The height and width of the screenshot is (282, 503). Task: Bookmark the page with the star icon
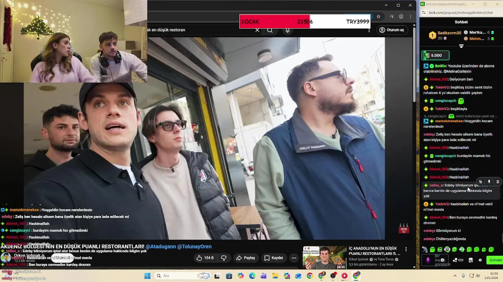point(378,16)
